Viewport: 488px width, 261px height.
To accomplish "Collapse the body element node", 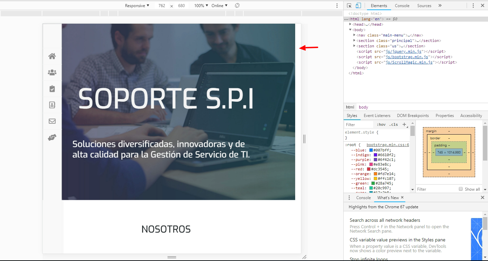I will [350, 30].
